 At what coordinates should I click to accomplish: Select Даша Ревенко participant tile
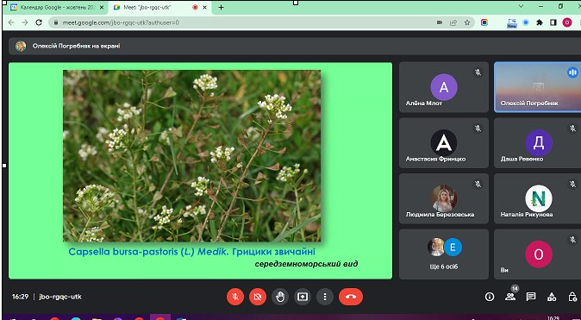(537, 143)
